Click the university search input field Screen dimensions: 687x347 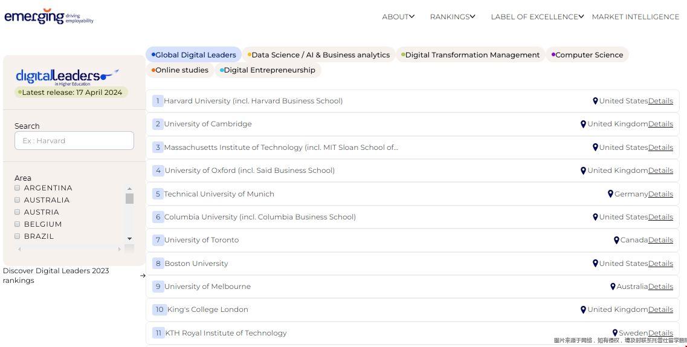pos(74,141)
